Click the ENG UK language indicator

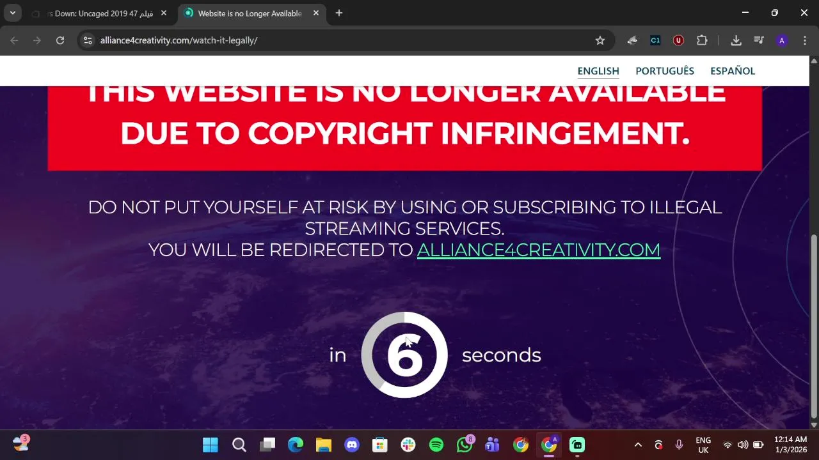tap(703, 445)
